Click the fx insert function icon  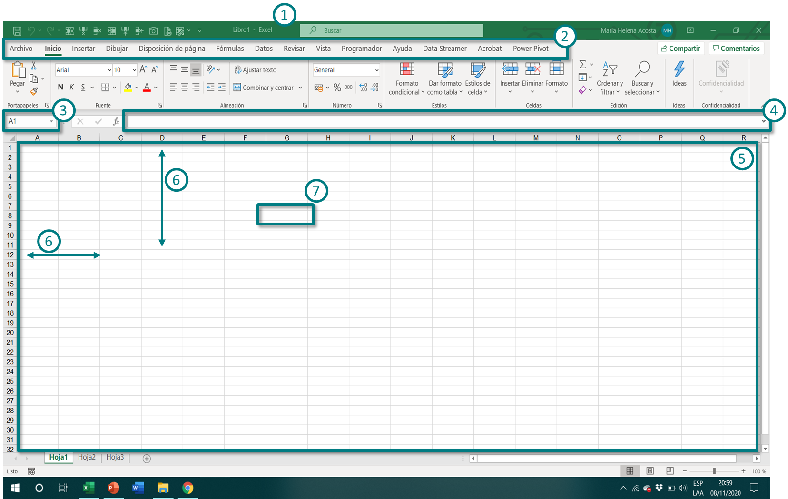pos(116,121)
